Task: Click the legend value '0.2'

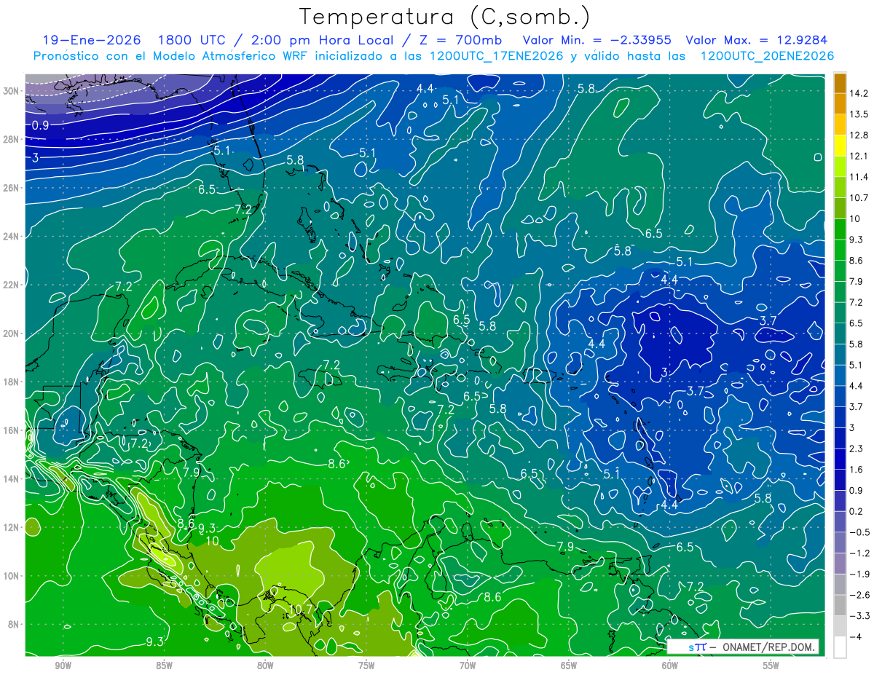Action: 856,511
